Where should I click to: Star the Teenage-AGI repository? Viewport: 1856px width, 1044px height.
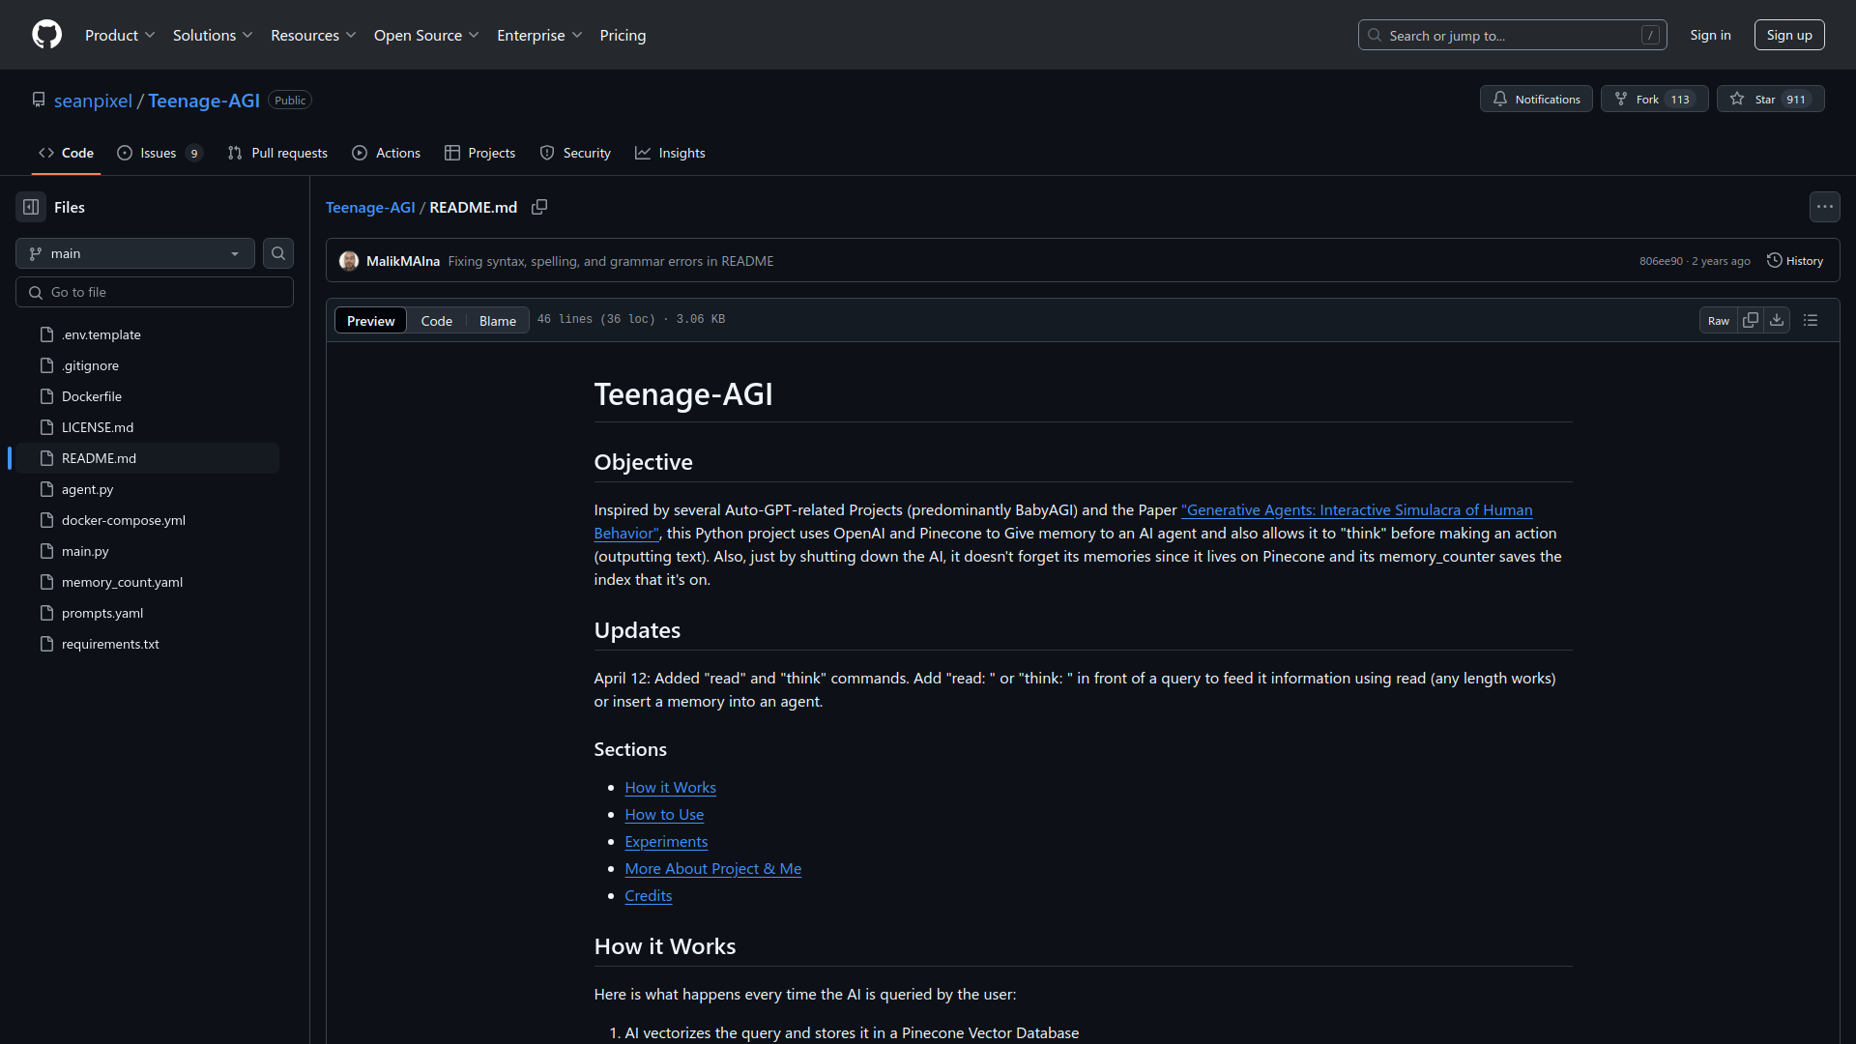[1770, 99]
